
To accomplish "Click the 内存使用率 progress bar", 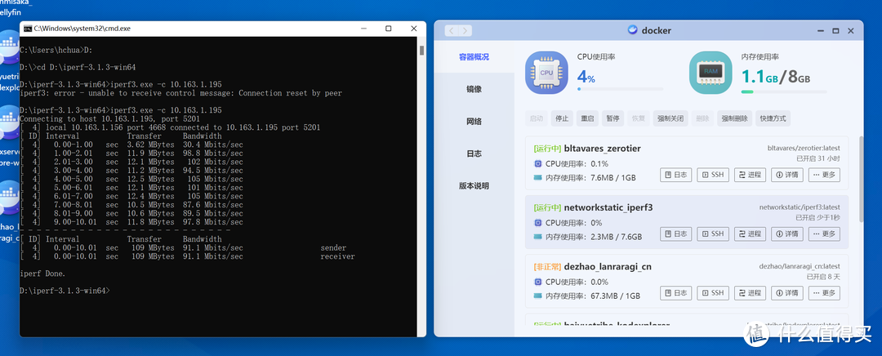I will pos(784,91).
